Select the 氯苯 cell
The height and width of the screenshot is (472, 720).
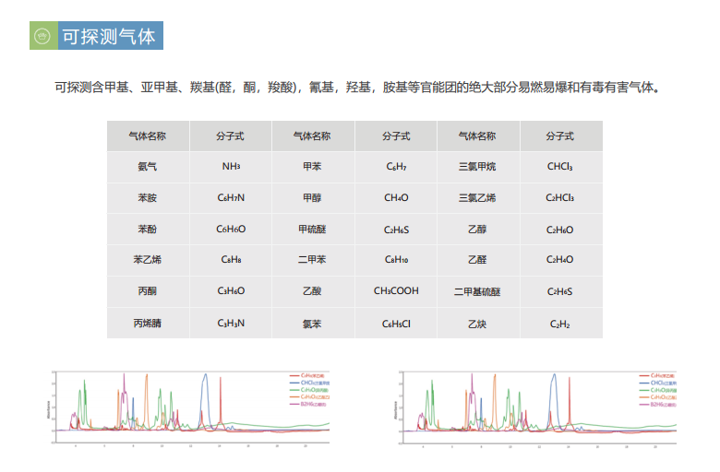pos(312,324)
